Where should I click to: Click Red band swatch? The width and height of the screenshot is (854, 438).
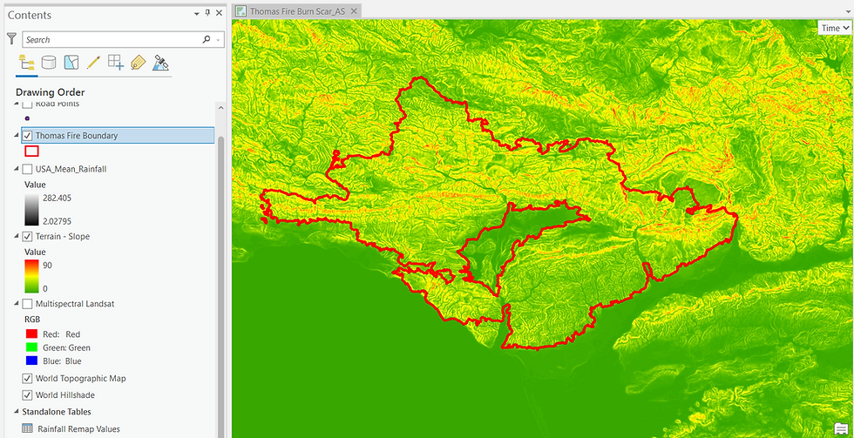pos(30,334)
